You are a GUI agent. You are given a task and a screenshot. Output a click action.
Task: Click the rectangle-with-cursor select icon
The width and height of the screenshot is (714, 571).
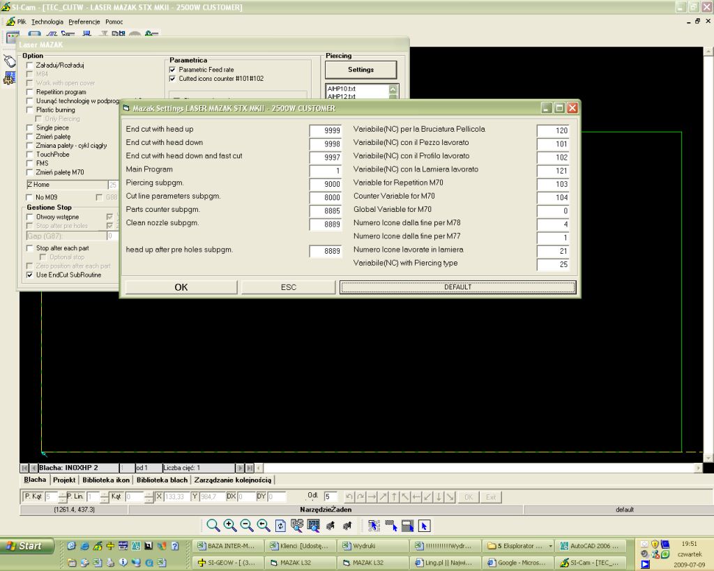[x=407, y=526]
